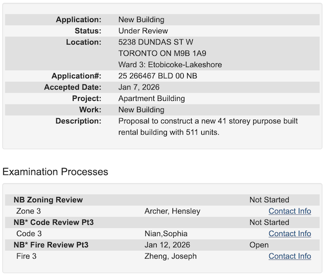Click the Code 3 examiner row

point(162,234)
